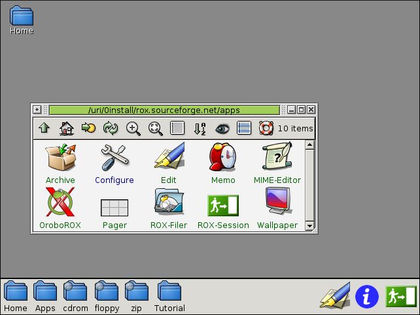
Task: Maximize the filer window
Action: pos(302,110)
